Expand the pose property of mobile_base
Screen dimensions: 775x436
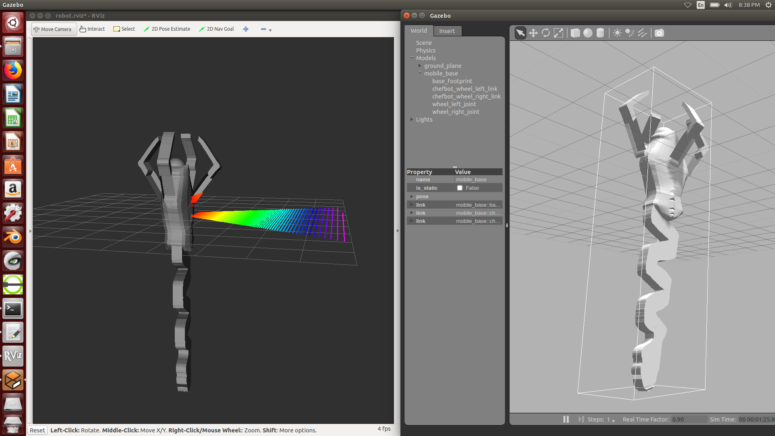point(411,196)
